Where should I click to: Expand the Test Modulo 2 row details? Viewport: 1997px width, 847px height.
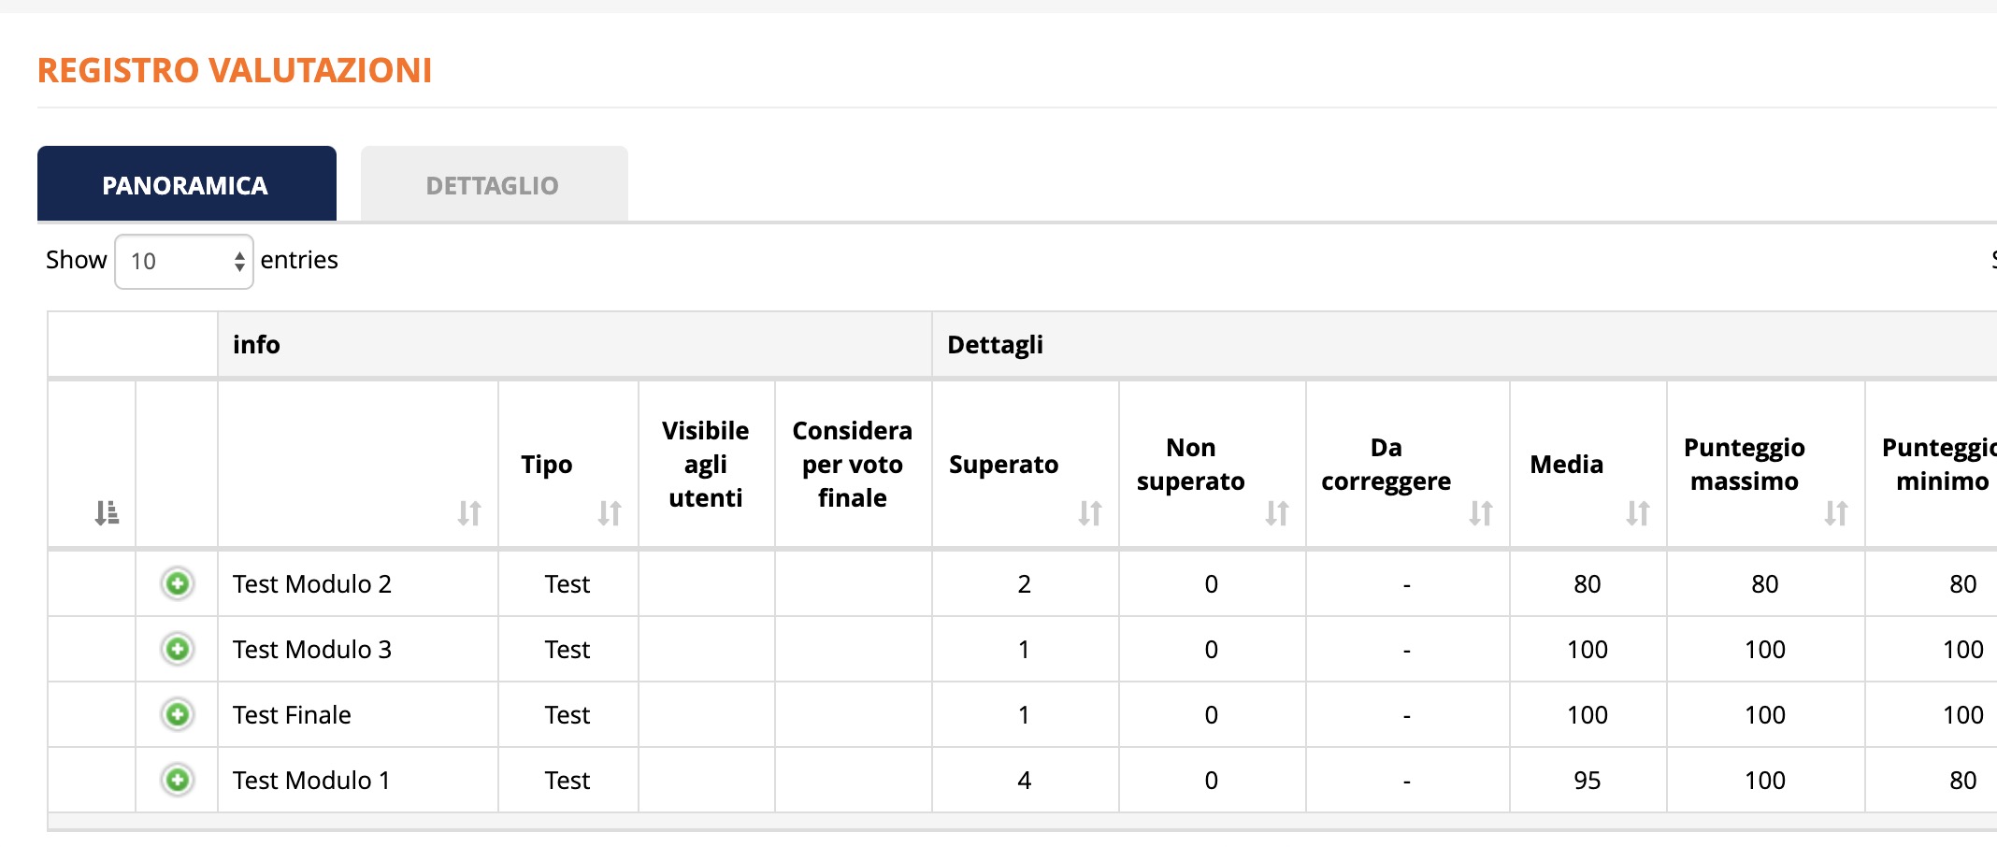(x=177, y=583)
